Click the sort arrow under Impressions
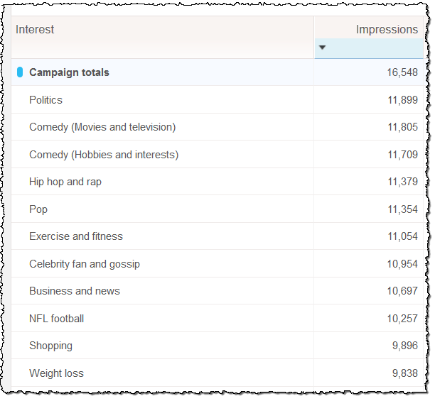This screenshot has width=435, height=401. [x=322, y=48]
